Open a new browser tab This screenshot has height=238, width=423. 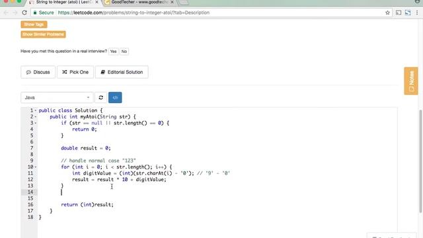184,3
